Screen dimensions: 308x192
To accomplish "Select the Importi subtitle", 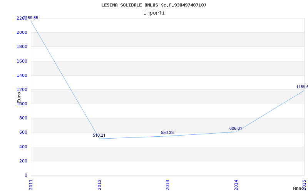I will pyautogui.click(x=154, y=13).
